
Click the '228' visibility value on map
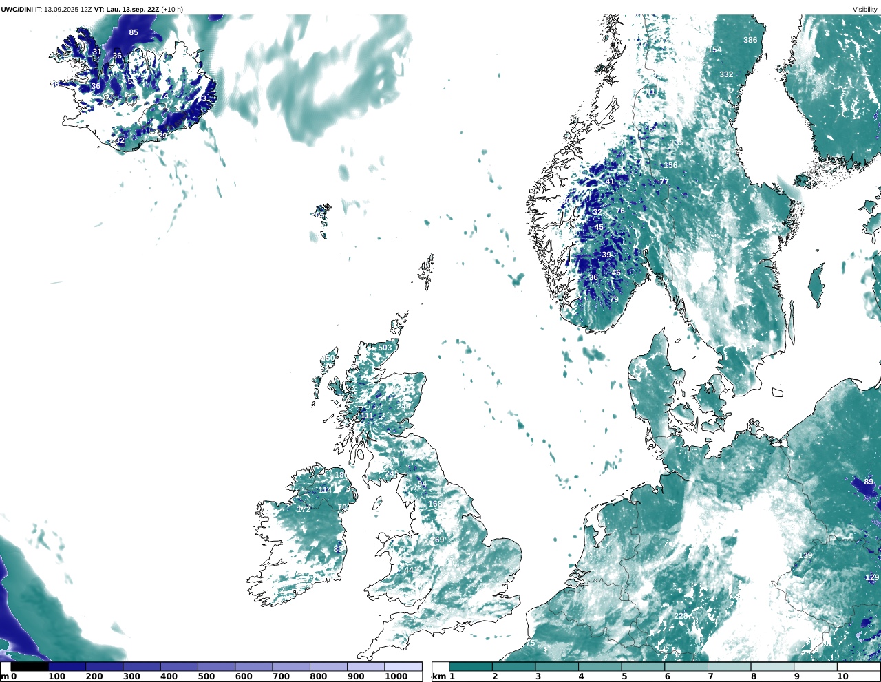681,616
